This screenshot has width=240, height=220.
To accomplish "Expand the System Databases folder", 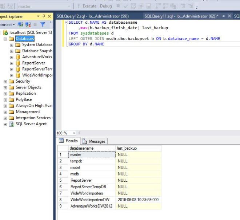I will pyautogui.click(x=12, y=45).
